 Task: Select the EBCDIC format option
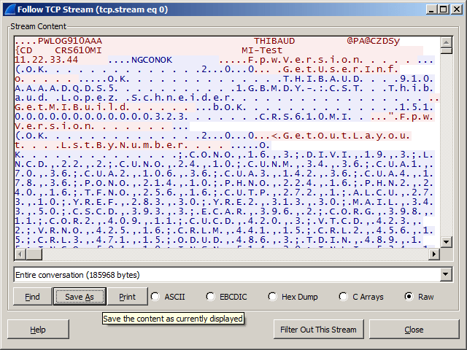212,297
